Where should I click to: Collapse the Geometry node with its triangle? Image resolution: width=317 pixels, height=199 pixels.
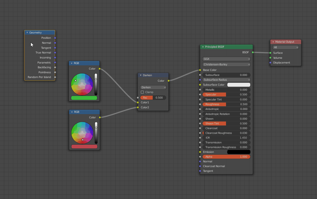pyautogui.click(x=27, y=33)
